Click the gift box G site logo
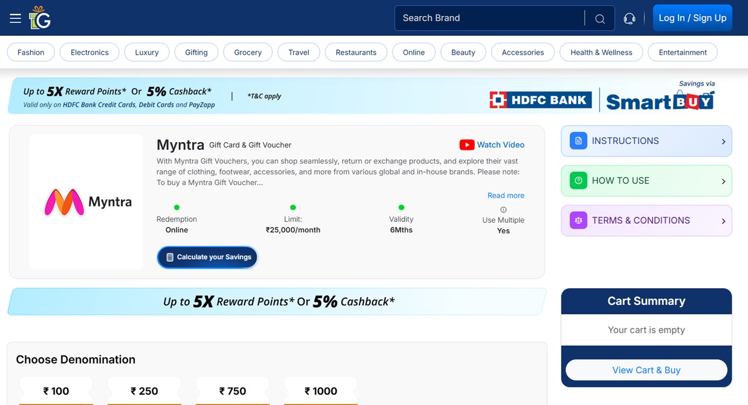This screenshot has width=748, height=405. [40, 17]
